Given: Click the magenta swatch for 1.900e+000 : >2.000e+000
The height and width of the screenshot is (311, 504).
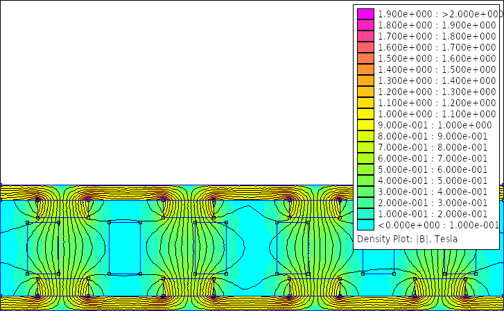Looking at the screenshot, I should (365, 14).
